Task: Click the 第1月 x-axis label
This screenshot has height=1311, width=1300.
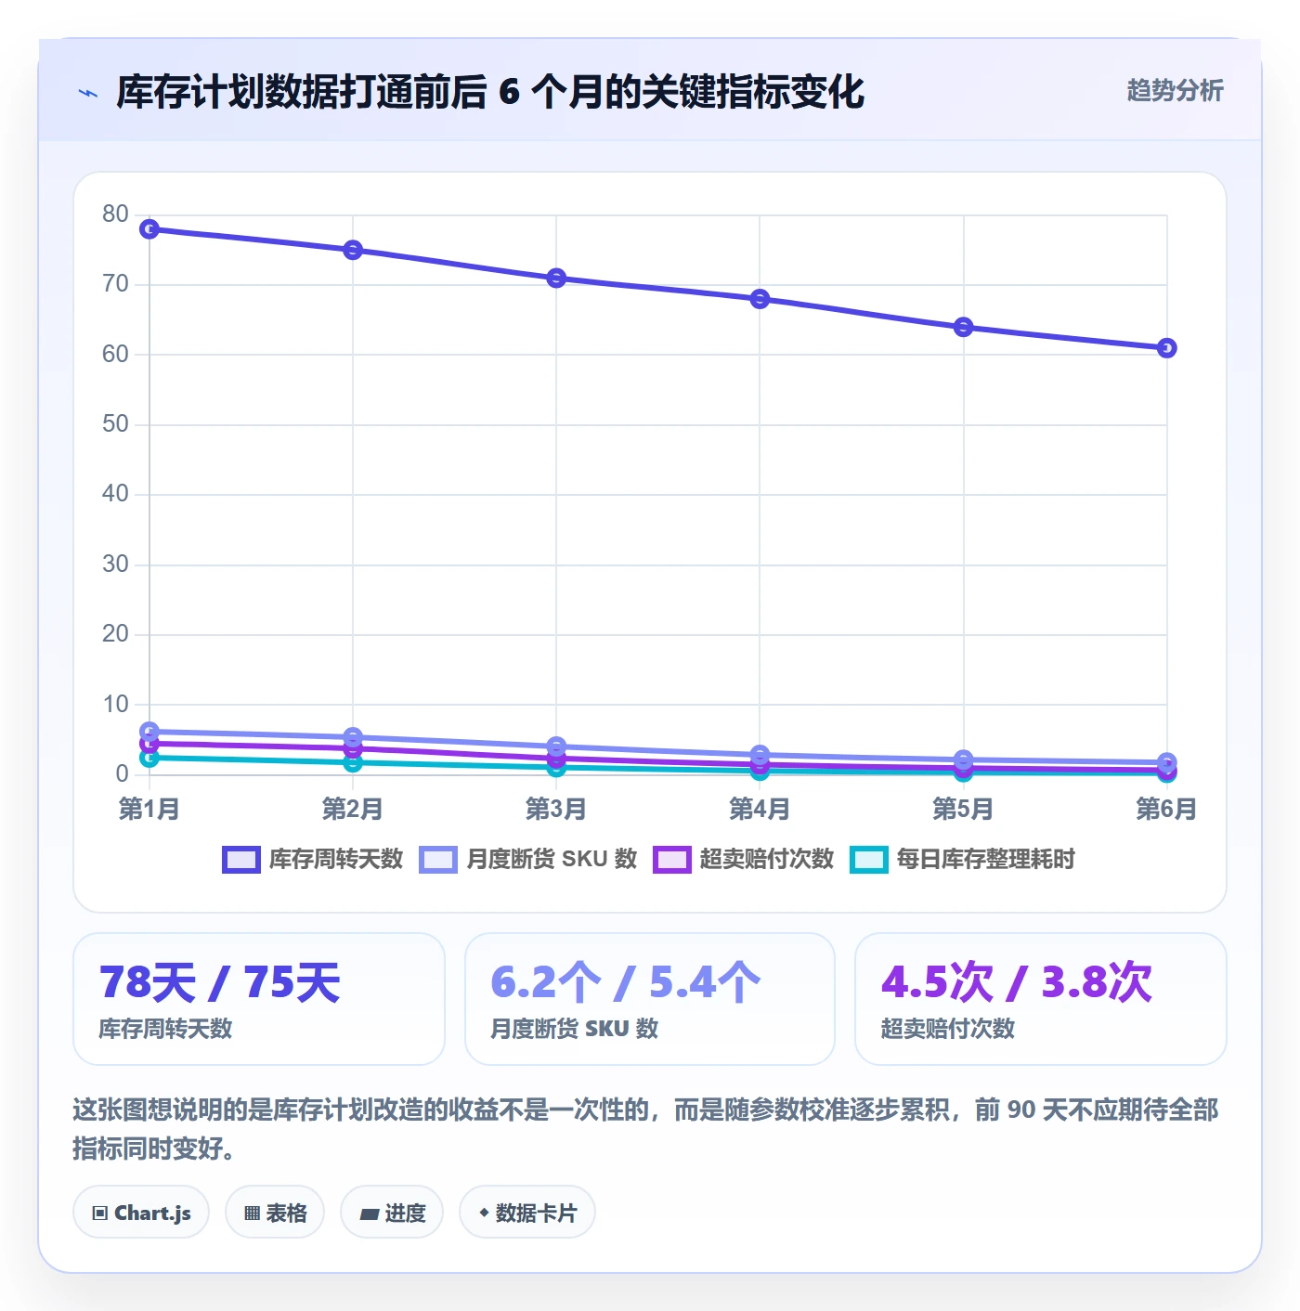Action: pyautogui.click(x=149, y=809)
